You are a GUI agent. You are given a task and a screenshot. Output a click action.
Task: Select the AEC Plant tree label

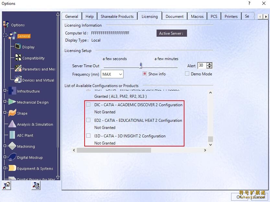point(25,135)
